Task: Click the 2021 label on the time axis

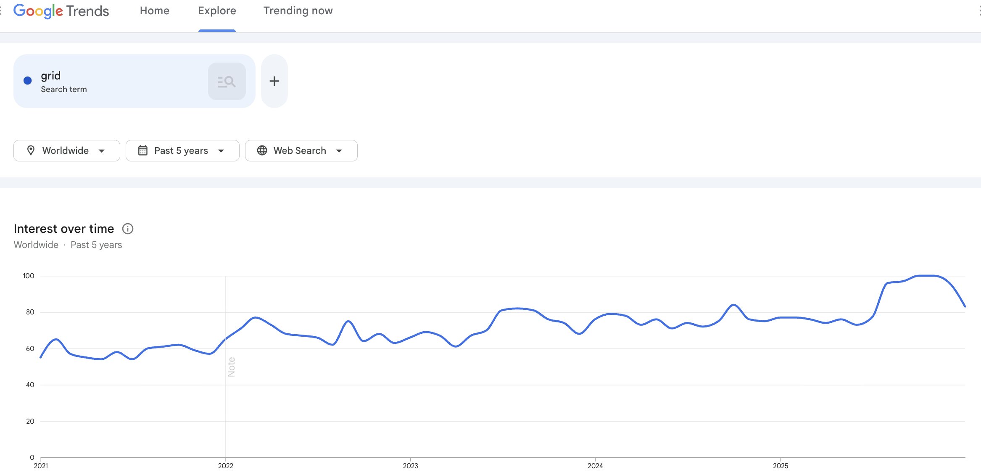Action: pos(41,466)
